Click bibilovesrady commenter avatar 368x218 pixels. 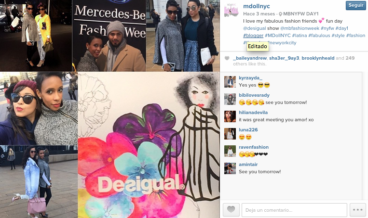point(230,99)
